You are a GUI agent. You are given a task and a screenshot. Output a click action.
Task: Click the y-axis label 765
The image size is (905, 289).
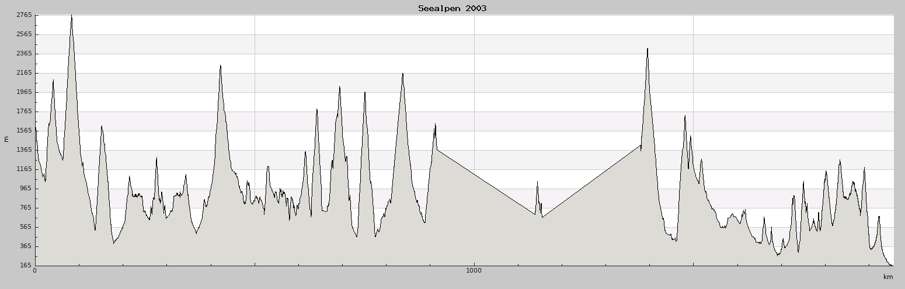click(x=26, y=208)
